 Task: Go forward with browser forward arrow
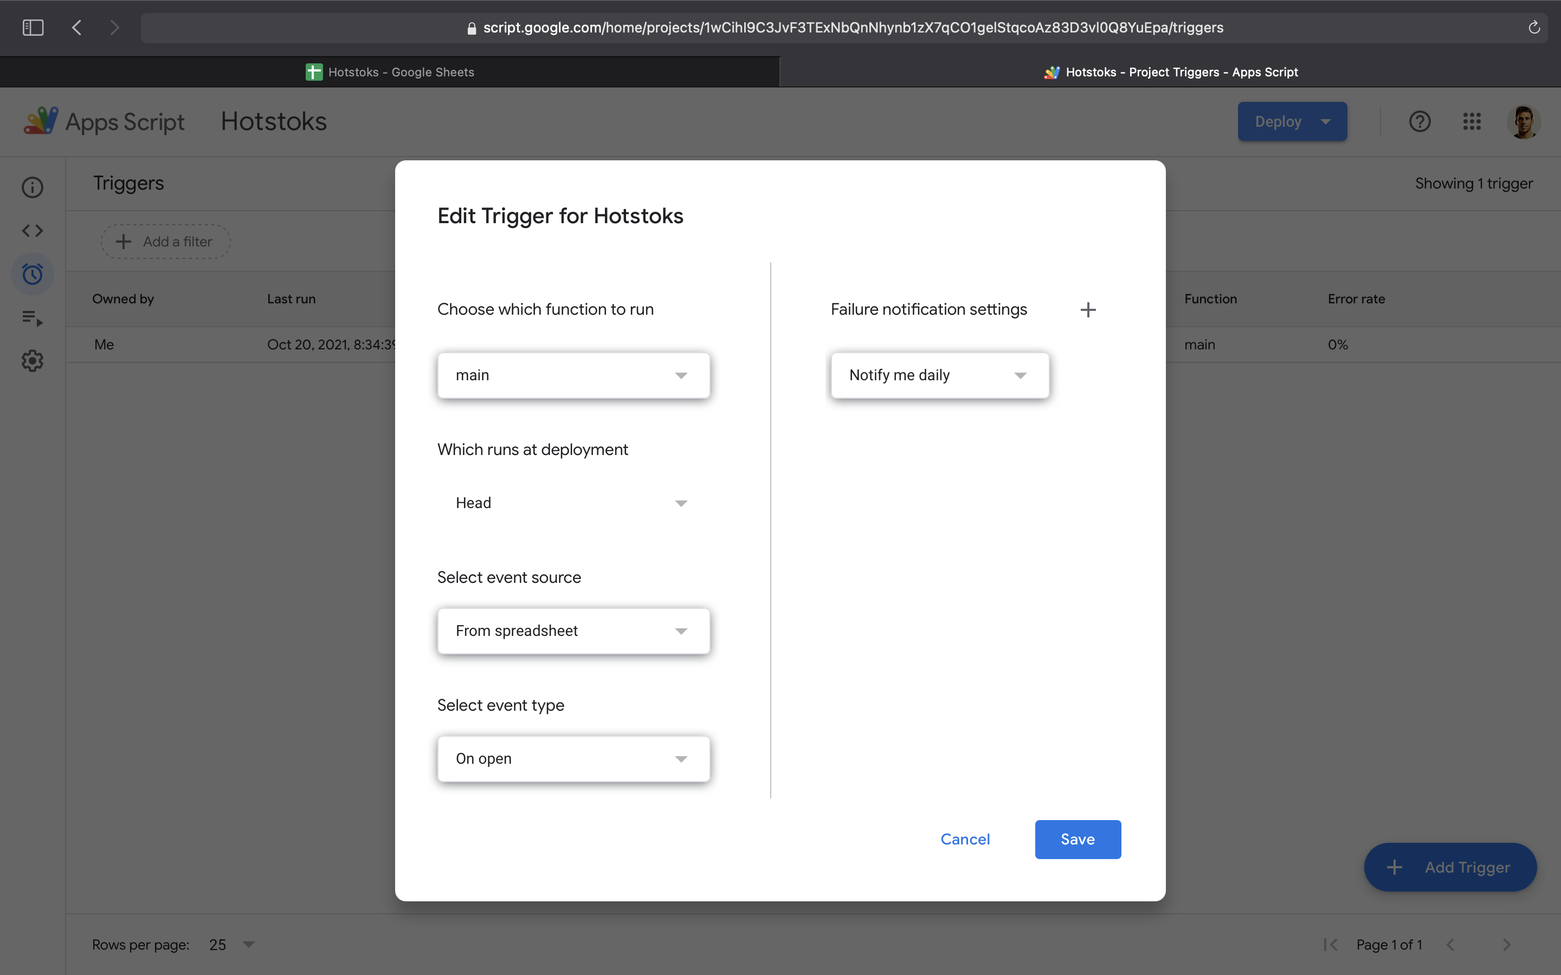[115, 27]
